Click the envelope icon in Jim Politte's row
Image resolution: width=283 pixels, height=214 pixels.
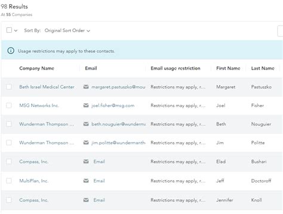coord(86,143)
